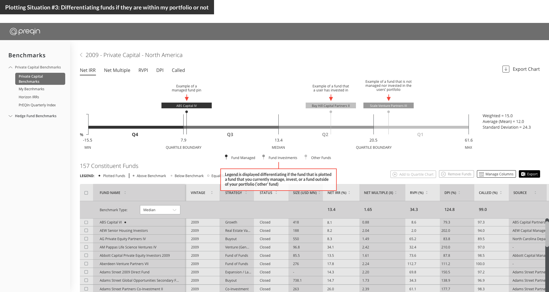Sort by DPI (%) column arrows
The image size is (549, 292).
click(x=459, y=193)
